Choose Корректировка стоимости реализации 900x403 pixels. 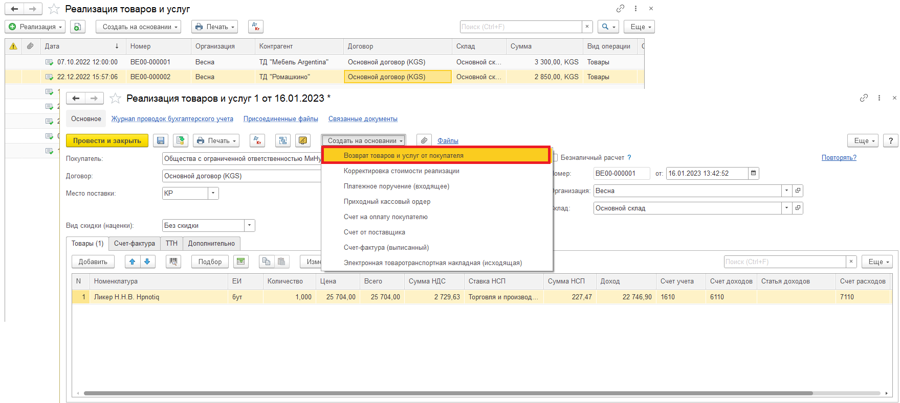click(x=437, y=171)
